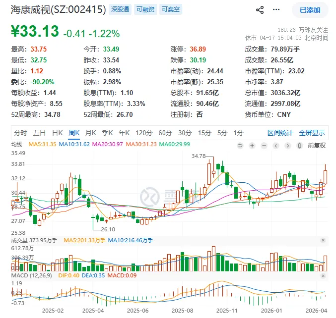This screenshot has width=336, height=318.
Task: Click the 最低 value 32.75
Action: click(39, 60)
